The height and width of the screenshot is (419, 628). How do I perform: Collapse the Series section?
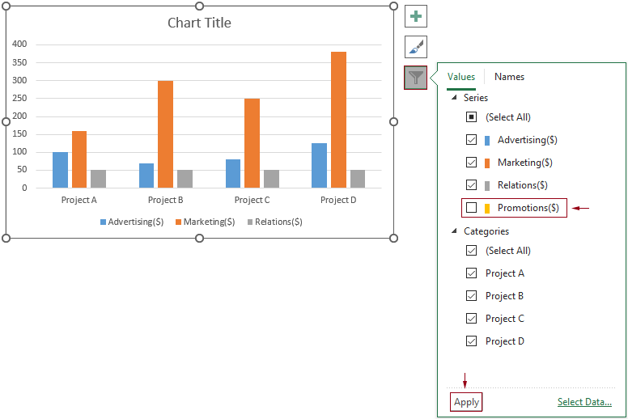click(x=453, y=98)
